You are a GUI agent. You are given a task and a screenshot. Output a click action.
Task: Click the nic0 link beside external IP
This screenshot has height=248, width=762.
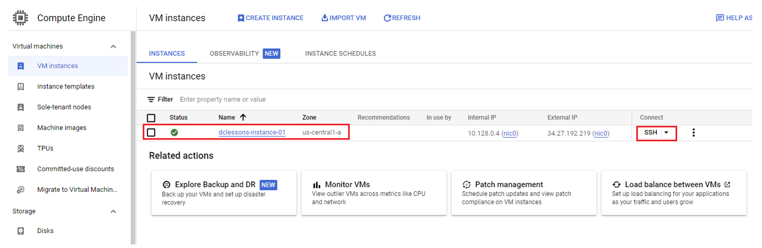tap(601, 133)
